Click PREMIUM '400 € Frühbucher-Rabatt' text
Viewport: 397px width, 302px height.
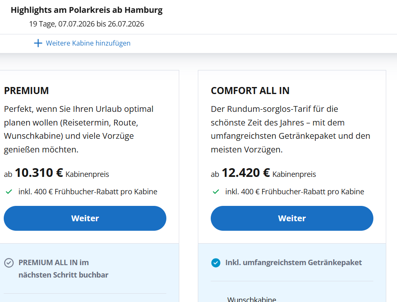(88, 192)
